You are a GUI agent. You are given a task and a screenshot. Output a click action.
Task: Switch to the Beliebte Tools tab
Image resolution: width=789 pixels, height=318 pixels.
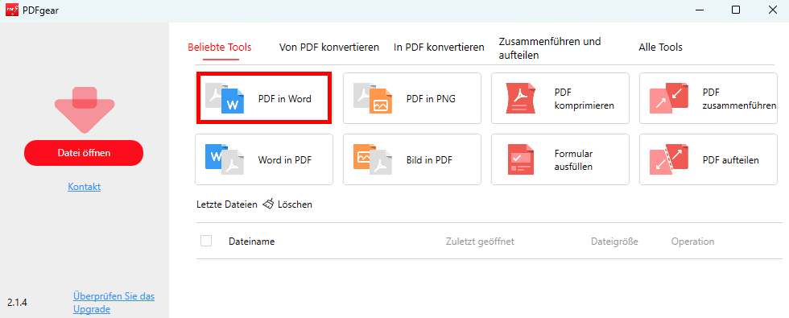(x=219, y=47)
